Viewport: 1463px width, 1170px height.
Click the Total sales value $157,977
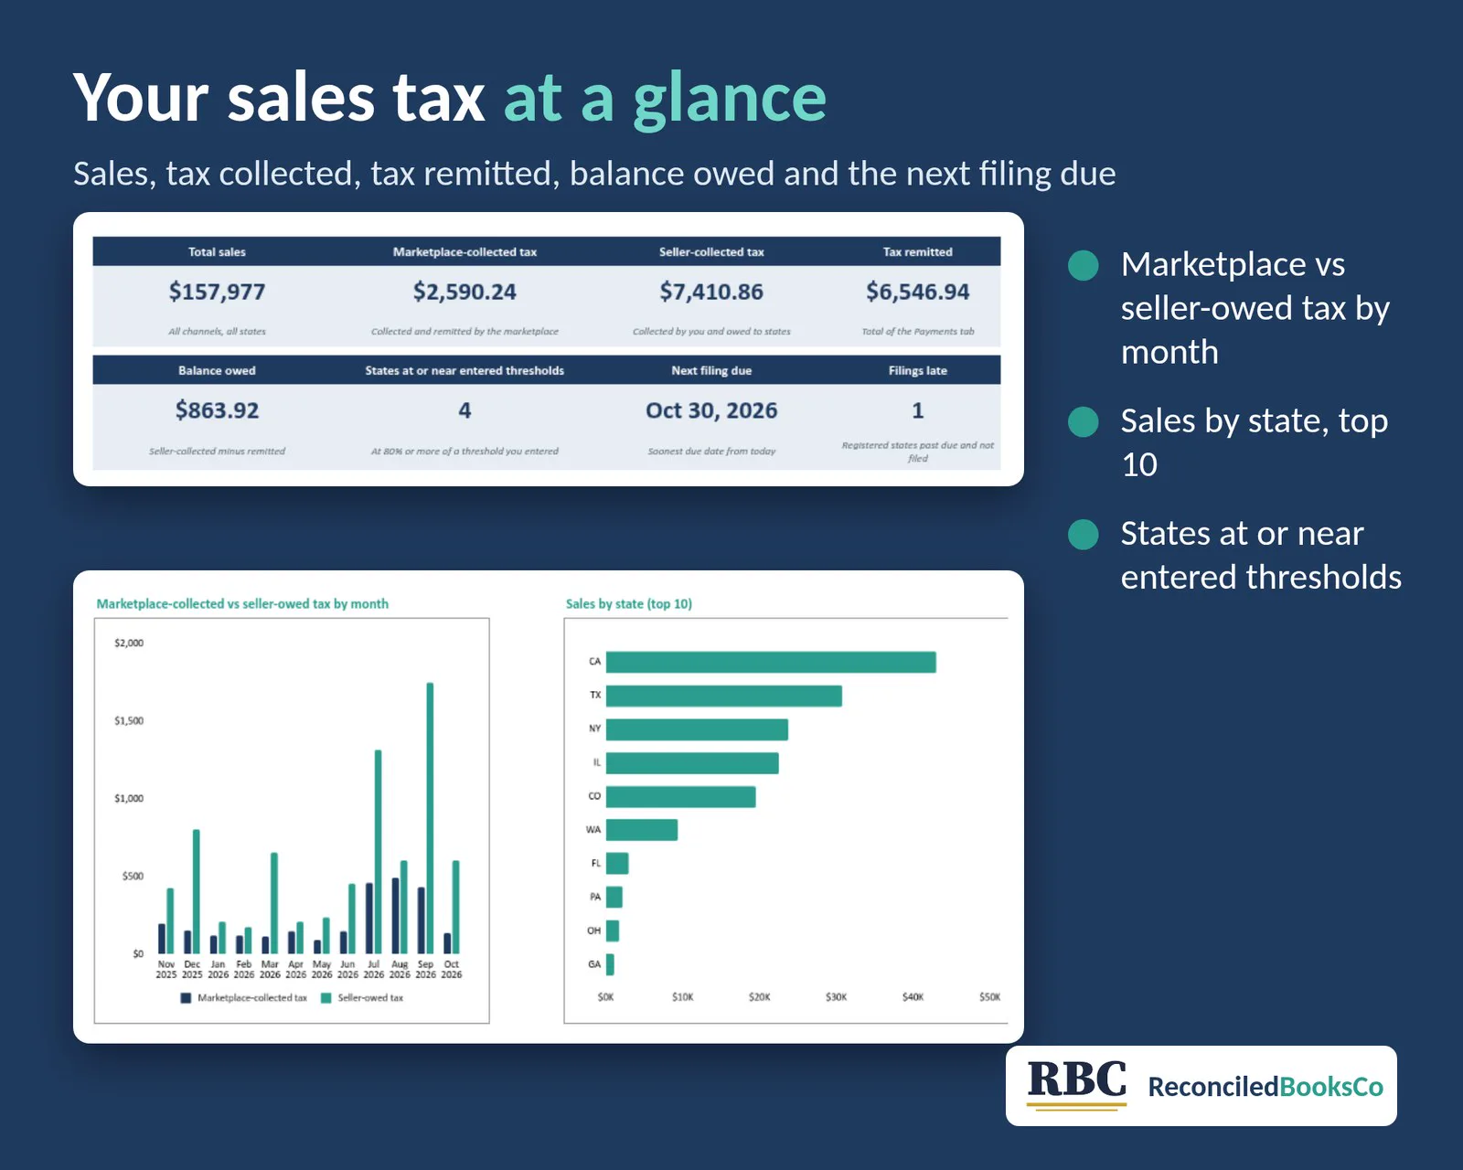(x=217, y=292)
